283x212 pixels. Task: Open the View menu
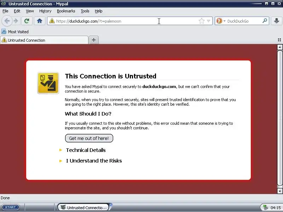coord(30,11)
